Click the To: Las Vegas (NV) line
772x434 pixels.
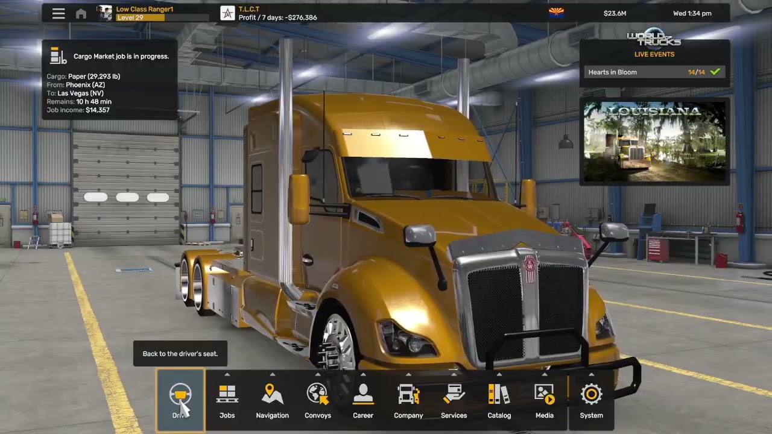[75, 93]
